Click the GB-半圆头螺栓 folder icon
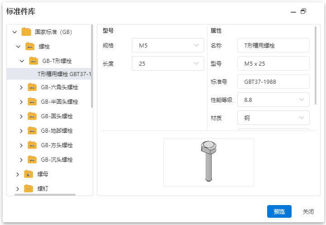The height and width of the screenshot is (225, 326). [x=32, y=102]
